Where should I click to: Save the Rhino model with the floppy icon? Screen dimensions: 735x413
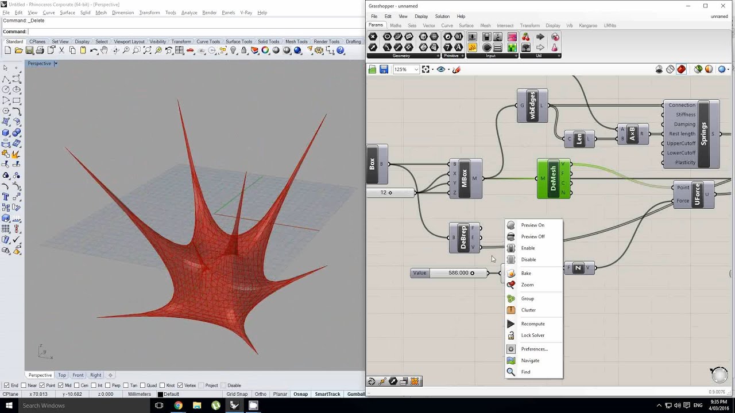pyautogui.click(x=29, y=50)
